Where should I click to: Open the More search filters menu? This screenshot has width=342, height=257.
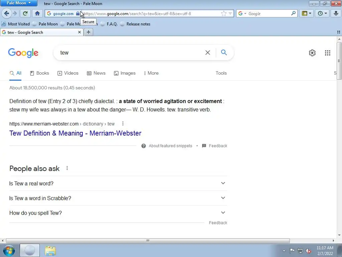click(151, 73)
